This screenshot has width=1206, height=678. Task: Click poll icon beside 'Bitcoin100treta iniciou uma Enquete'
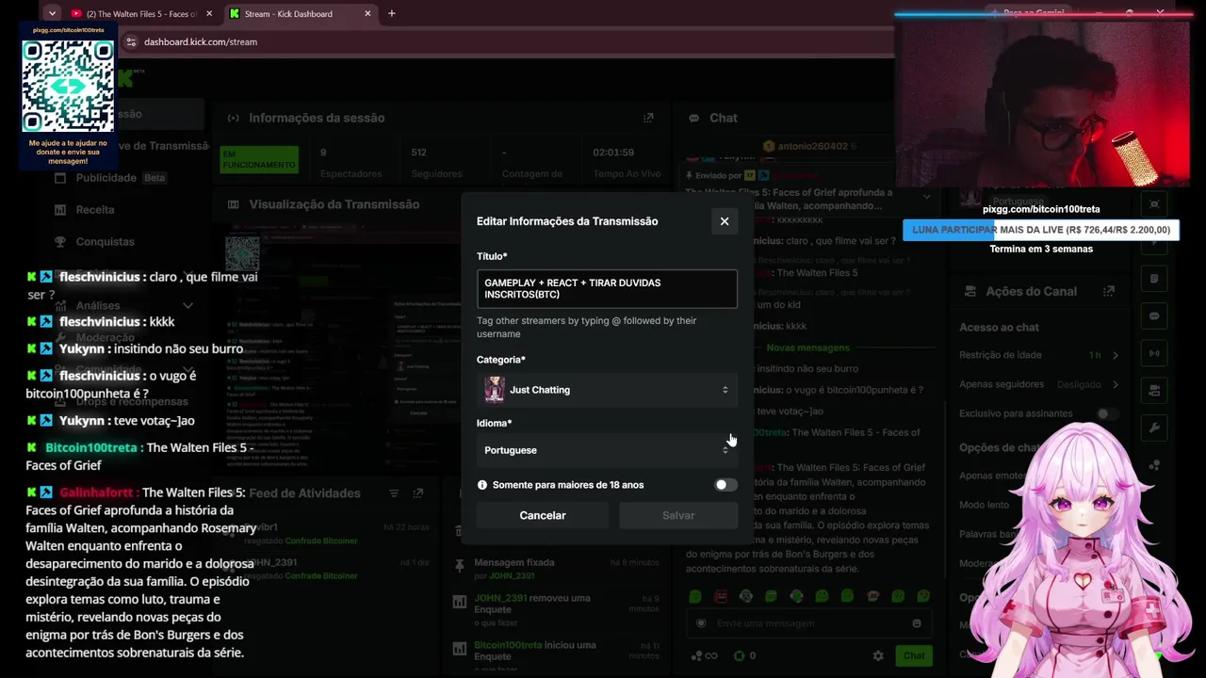pyautogui.click(x=459, y=649)
